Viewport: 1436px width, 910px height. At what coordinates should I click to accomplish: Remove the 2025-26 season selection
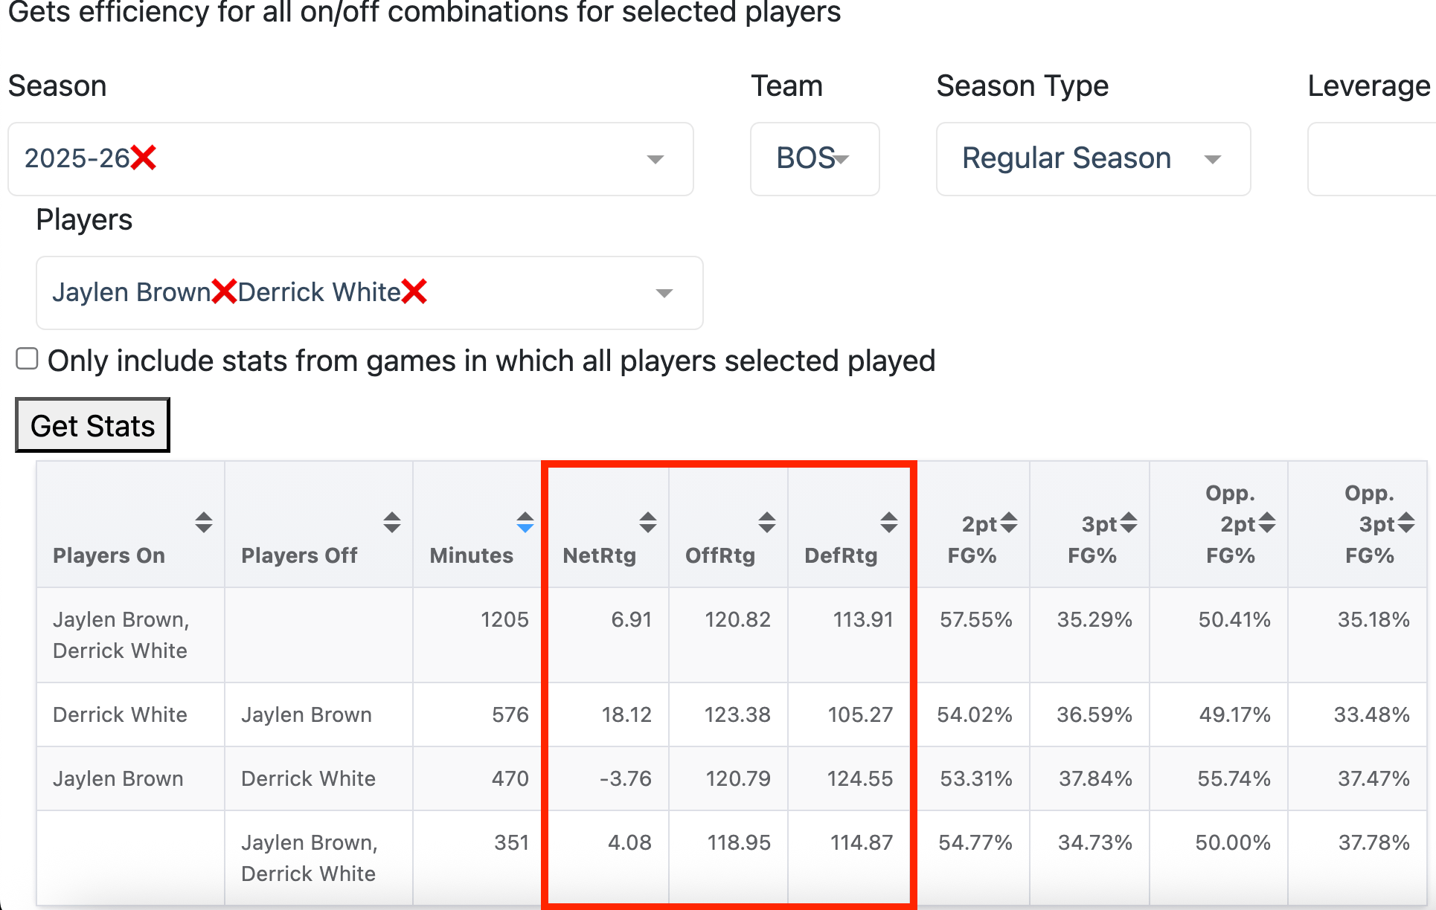pyautogui.click(x=144, y=158)
